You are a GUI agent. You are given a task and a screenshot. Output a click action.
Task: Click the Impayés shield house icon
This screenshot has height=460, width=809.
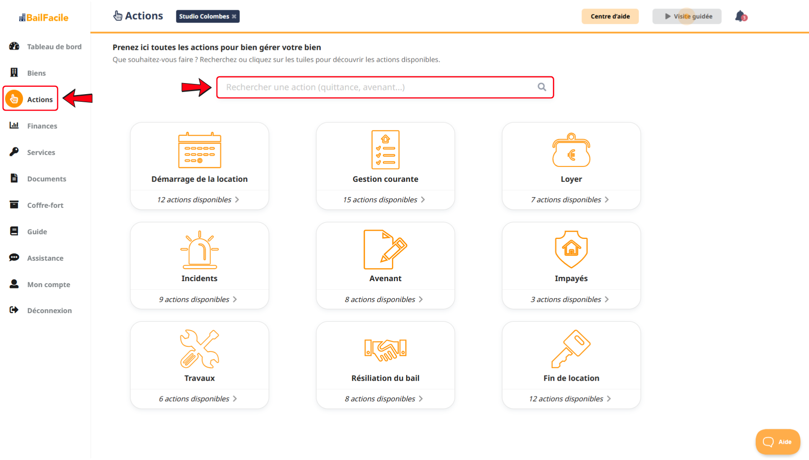[x=571, y=250]
